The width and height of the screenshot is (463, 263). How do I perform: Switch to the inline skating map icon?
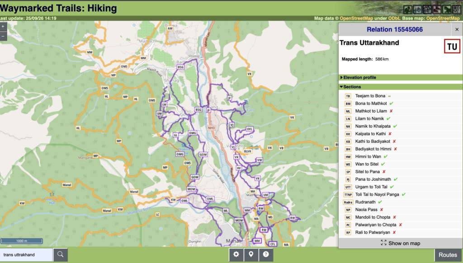point(437,9)
